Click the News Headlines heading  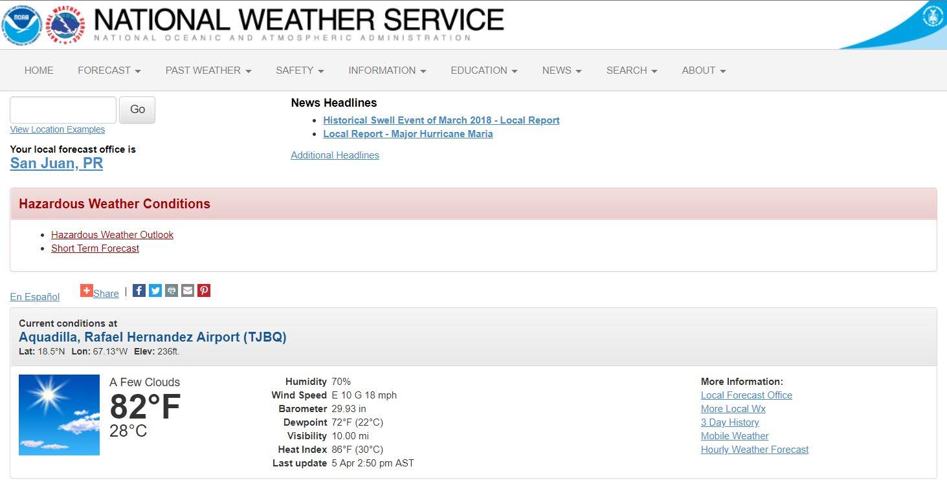pyautogui.click(x=334, y=103)
